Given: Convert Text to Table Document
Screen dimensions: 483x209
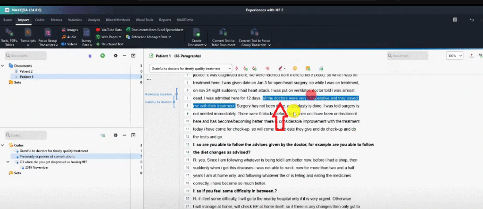Looking at the screenshot, I should [223, 37].
